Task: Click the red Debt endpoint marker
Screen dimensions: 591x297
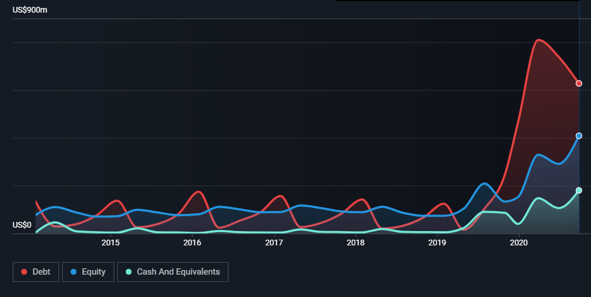Action: (x=579, y=84)
